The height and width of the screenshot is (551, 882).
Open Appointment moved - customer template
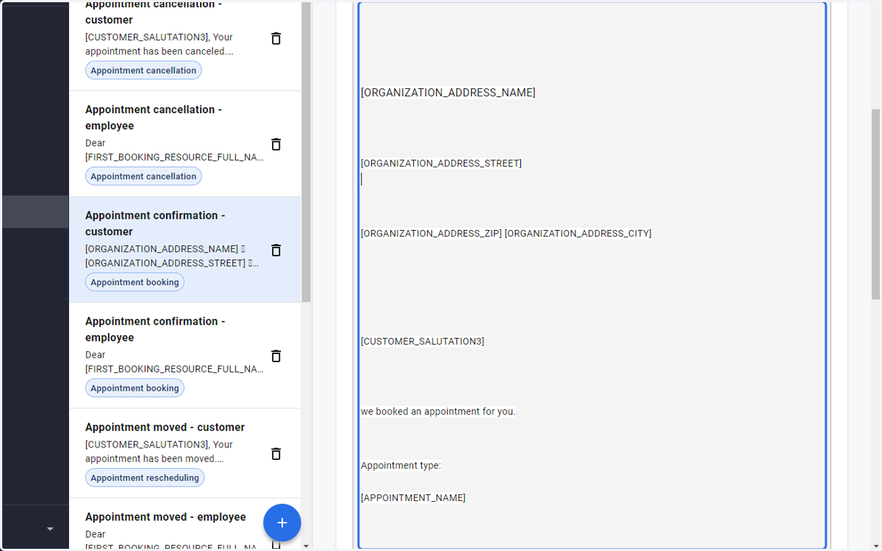point(184,453)
